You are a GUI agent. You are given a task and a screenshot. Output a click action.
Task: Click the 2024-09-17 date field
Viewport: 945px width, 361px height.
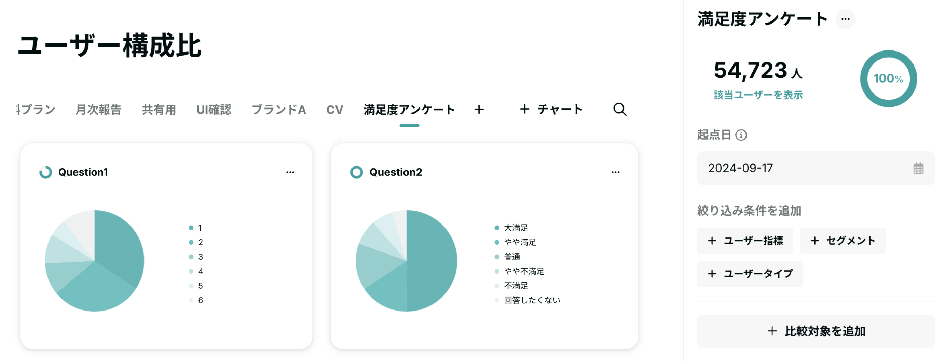pos(816,168)
